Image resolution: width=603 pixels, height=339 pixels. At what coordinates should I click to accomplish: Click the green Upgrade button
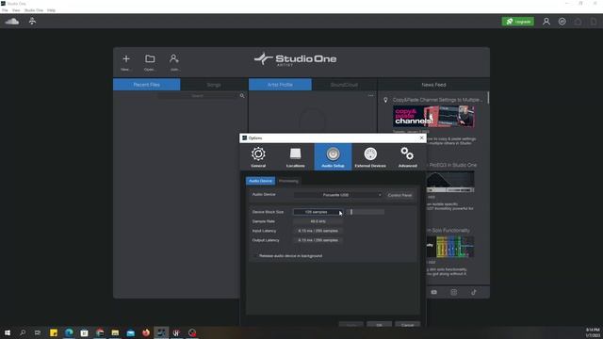518,22
